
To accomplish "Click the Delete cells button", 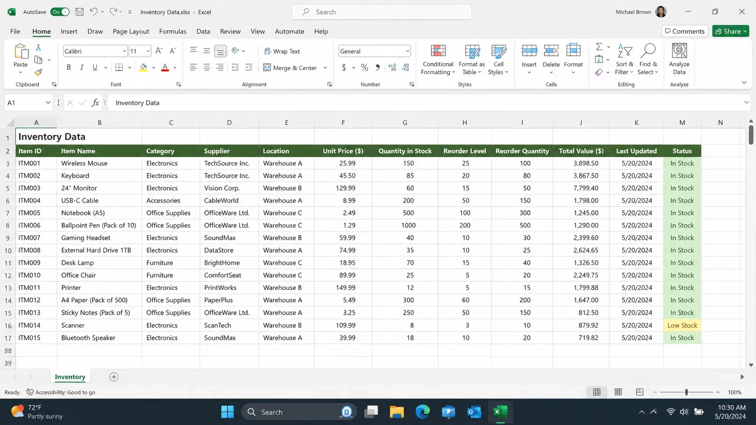I will 551,59.
